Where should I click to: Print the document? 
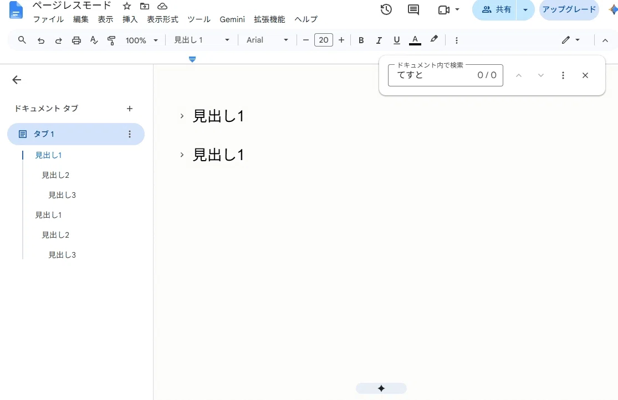pos(76,40)
